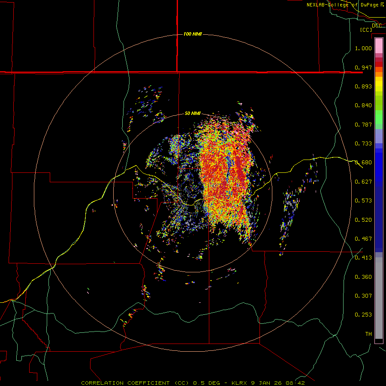The height and width of the screenshot is (386, 386).
Task: Click the 0.307 value on the color scale
Action: coord(363,296)
